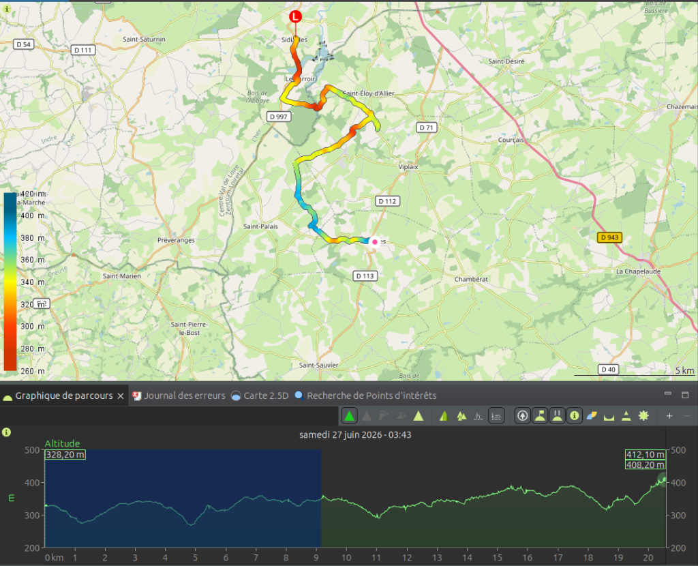This screenshot has width=698, height=566.
Task: Click the three-small-triangles graph icon
Action: (x=461, y=416)
